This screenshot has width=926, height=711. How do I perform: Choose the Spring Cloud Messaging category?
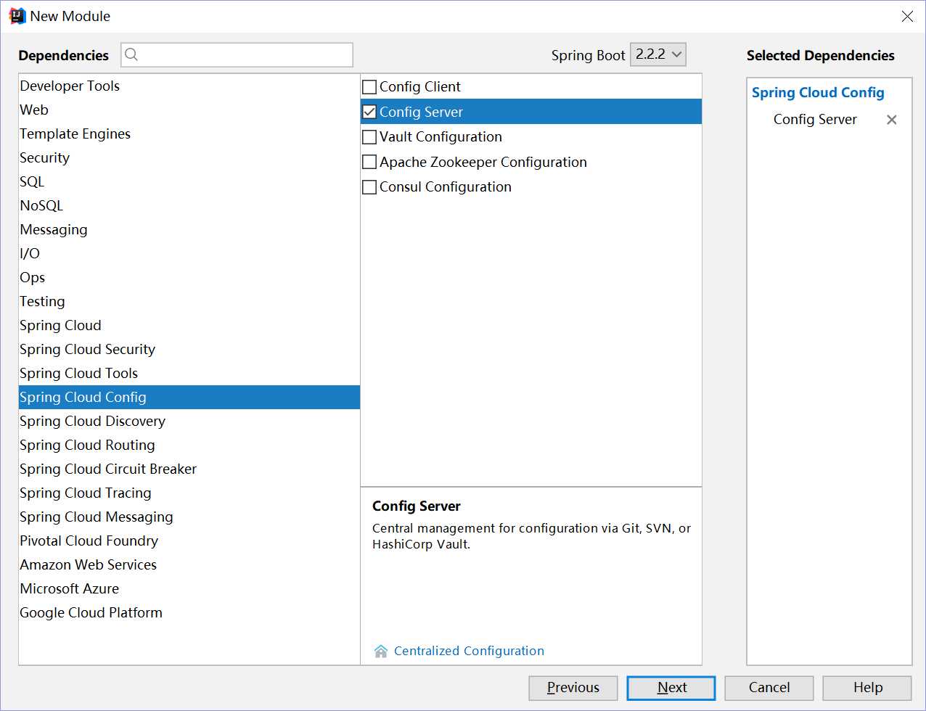[x=189, y=517]
